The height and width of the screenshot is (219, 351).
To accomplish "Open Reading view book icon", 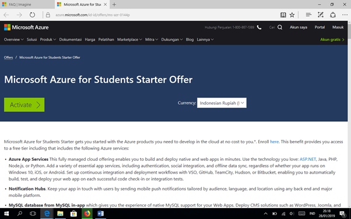I will pos(283,15).
